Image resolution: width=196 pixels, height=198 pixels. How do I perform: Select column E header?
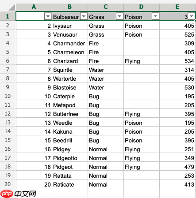pyautogui.click(x=177, y=7)
